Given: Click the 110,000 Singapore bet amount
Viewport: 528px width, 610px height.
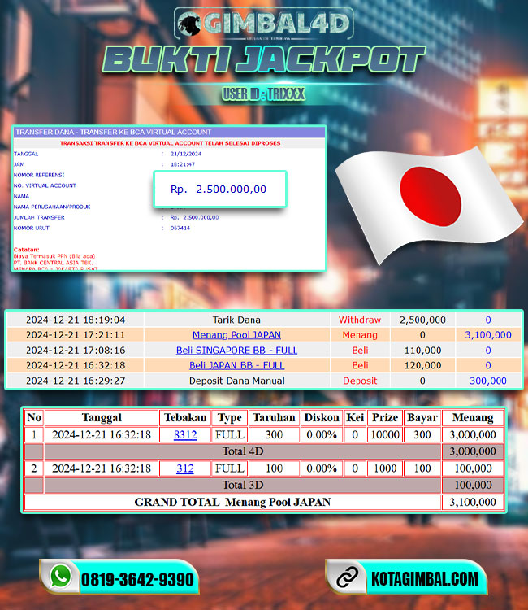Looking at the screenshot, I should [x=422, y=350].
